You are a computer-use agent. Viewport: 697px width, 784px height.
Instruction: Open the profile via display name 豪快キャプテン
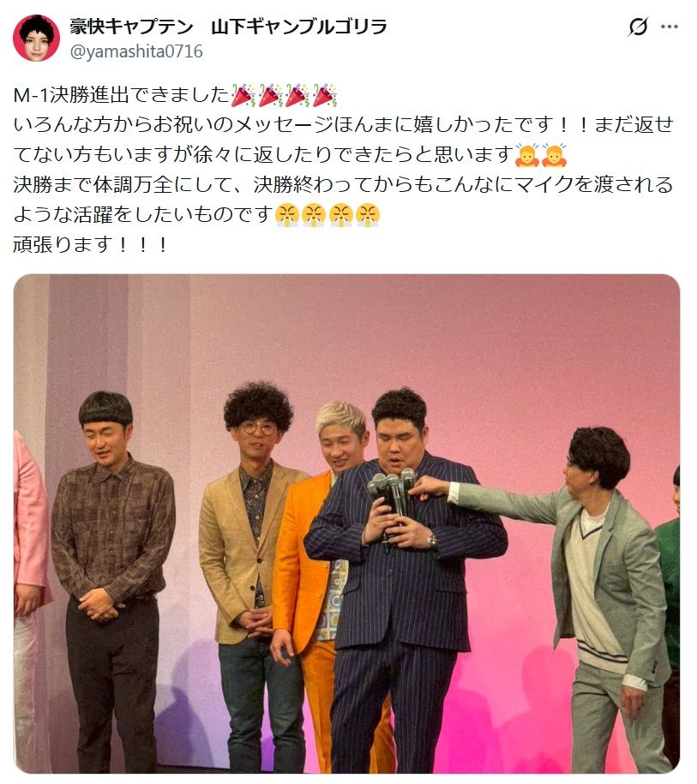click(131, 27)
